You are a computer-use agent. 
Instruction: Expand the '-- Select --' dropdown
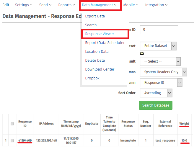160,61
